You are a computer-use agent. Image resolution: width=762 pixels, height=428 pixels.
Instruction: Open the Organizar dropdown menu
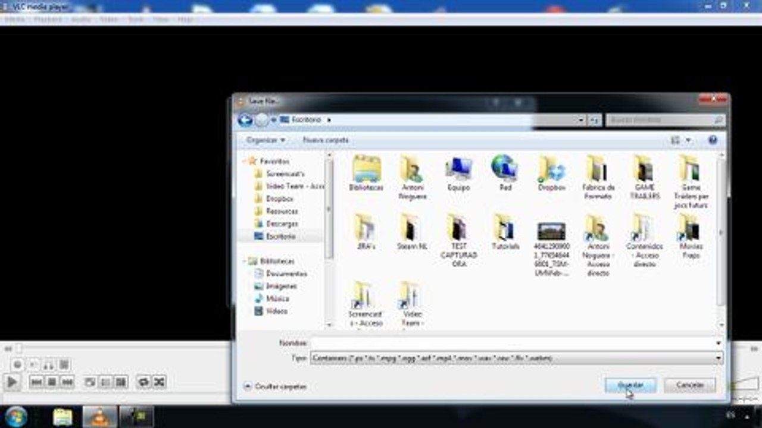266,140
